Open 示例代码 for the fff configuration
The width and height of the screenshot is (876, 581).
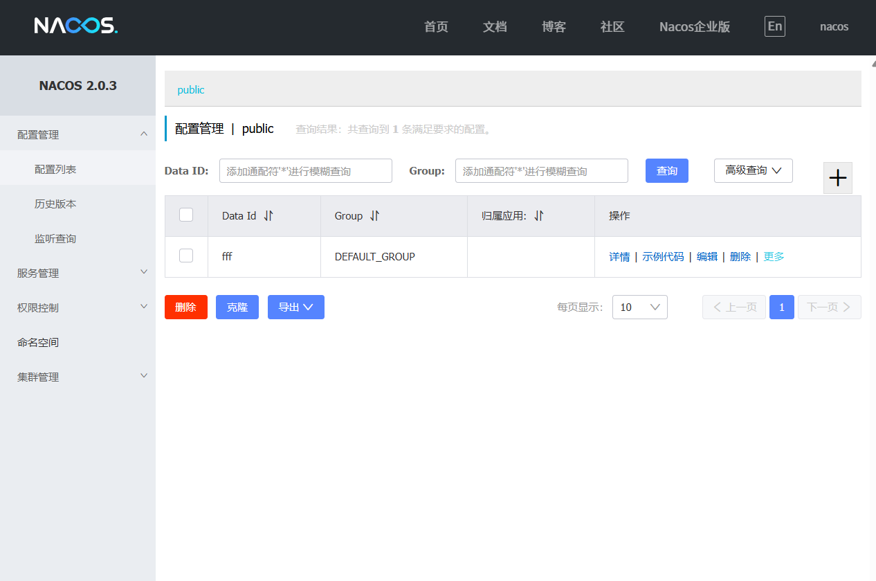tap(663, 256)
